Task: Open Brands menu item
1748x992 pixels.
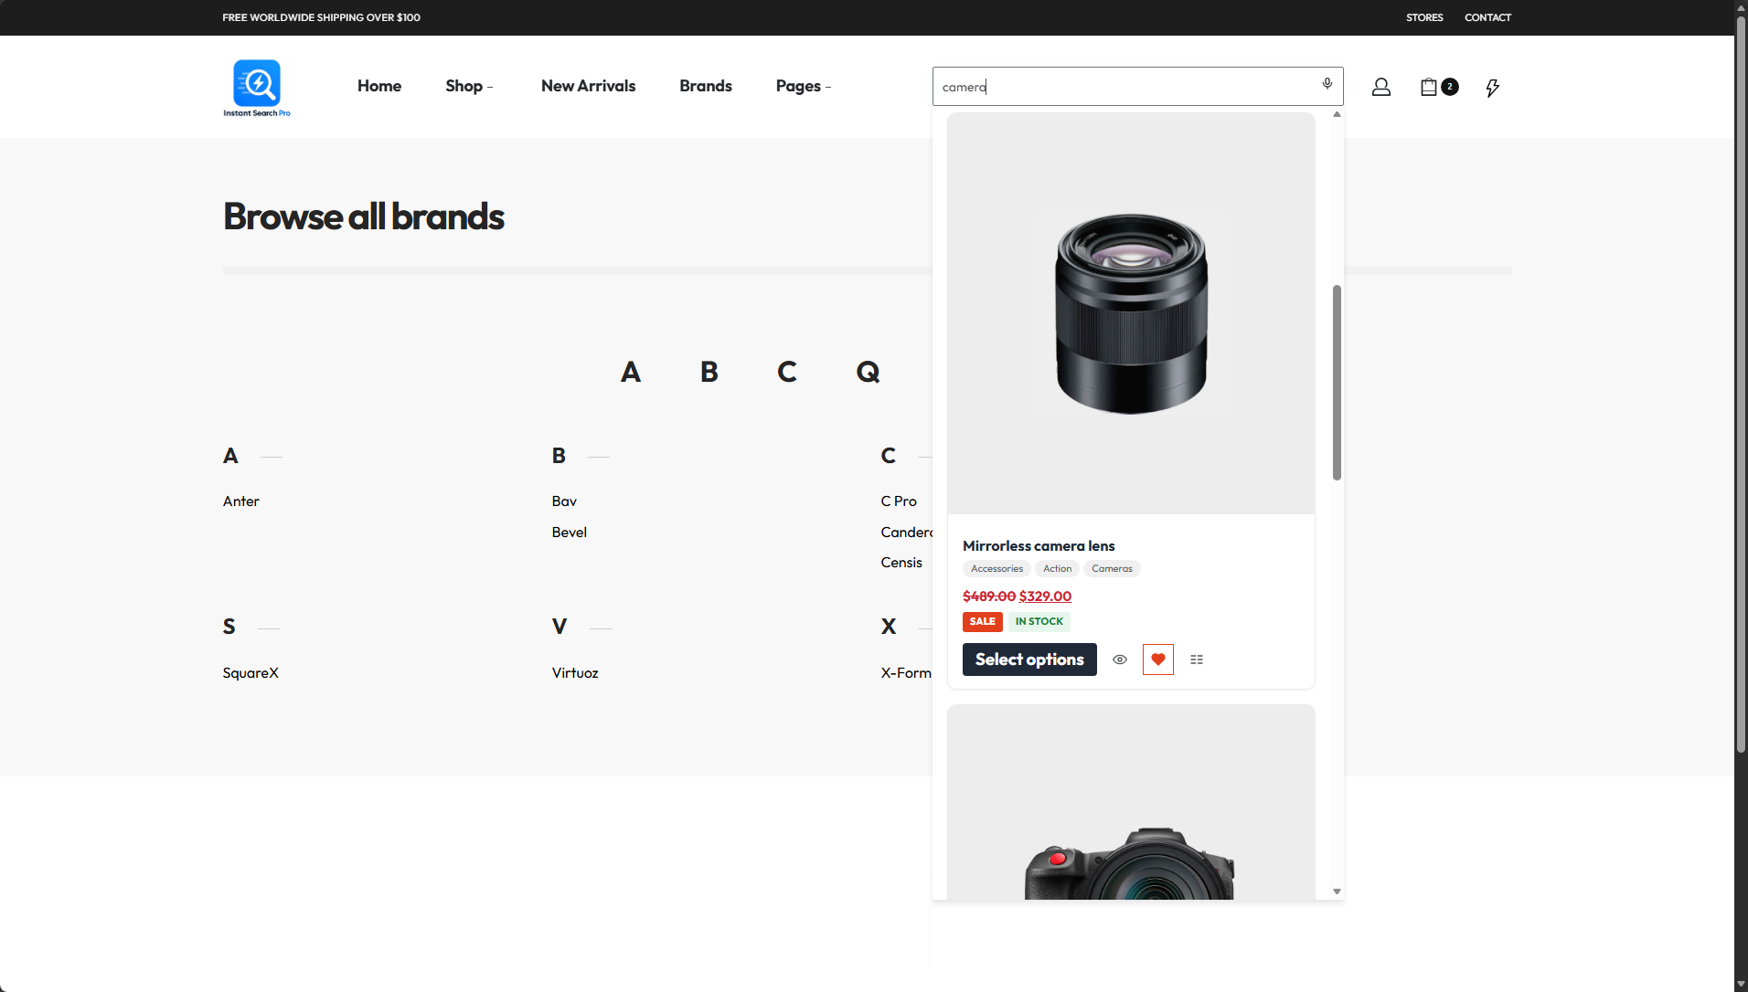Action: 706,86
